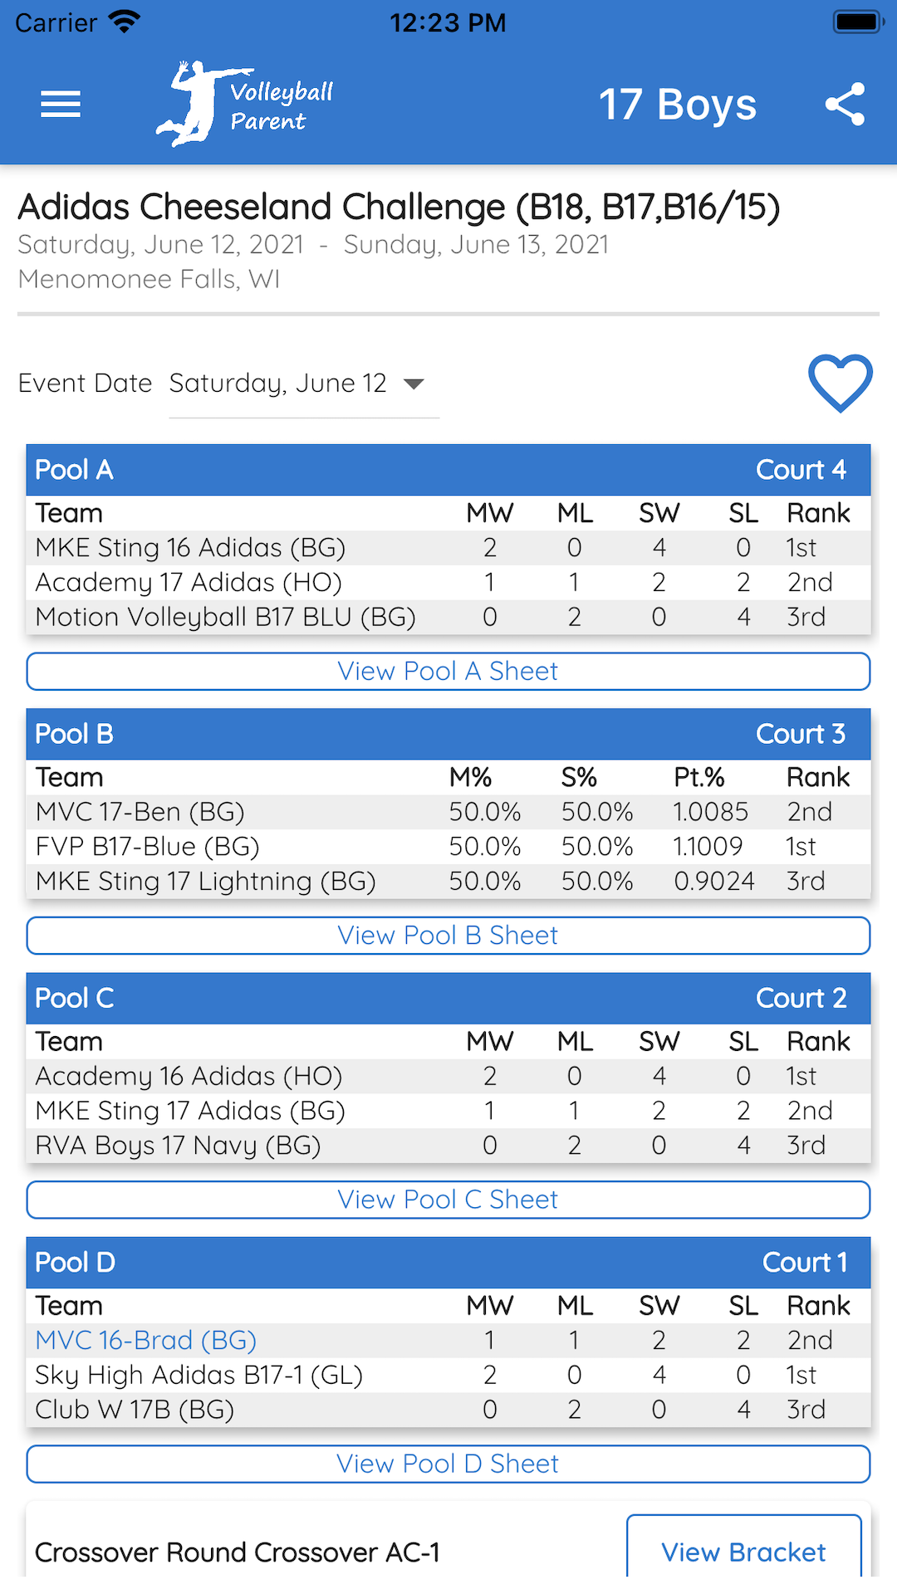Click the View Bracket button
This screenshot has height=1594, width=897.
point(743,1552)
